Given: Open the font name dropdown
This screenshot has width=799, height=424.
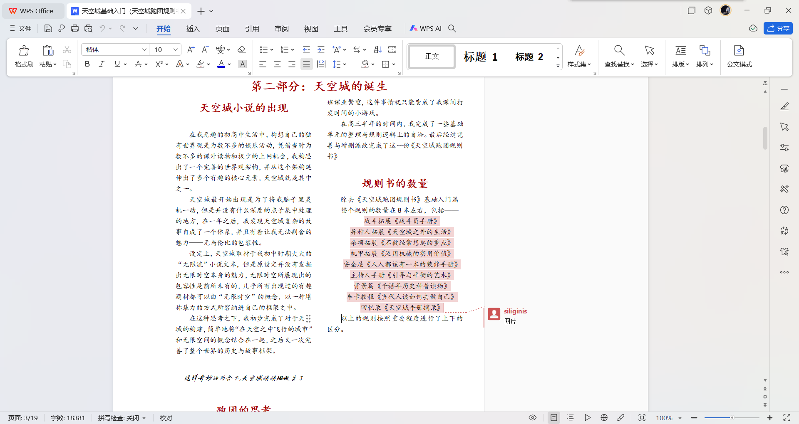Looking at the screenshot, I should (x=144, y=50).
